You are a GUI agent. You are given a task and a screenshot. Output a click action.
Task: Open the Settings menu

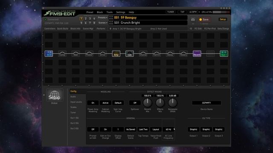click(121, 12)
